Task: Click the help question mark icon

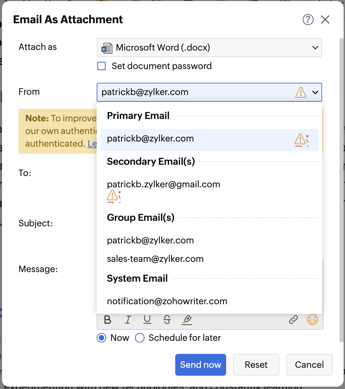Action: pos(308,20)
